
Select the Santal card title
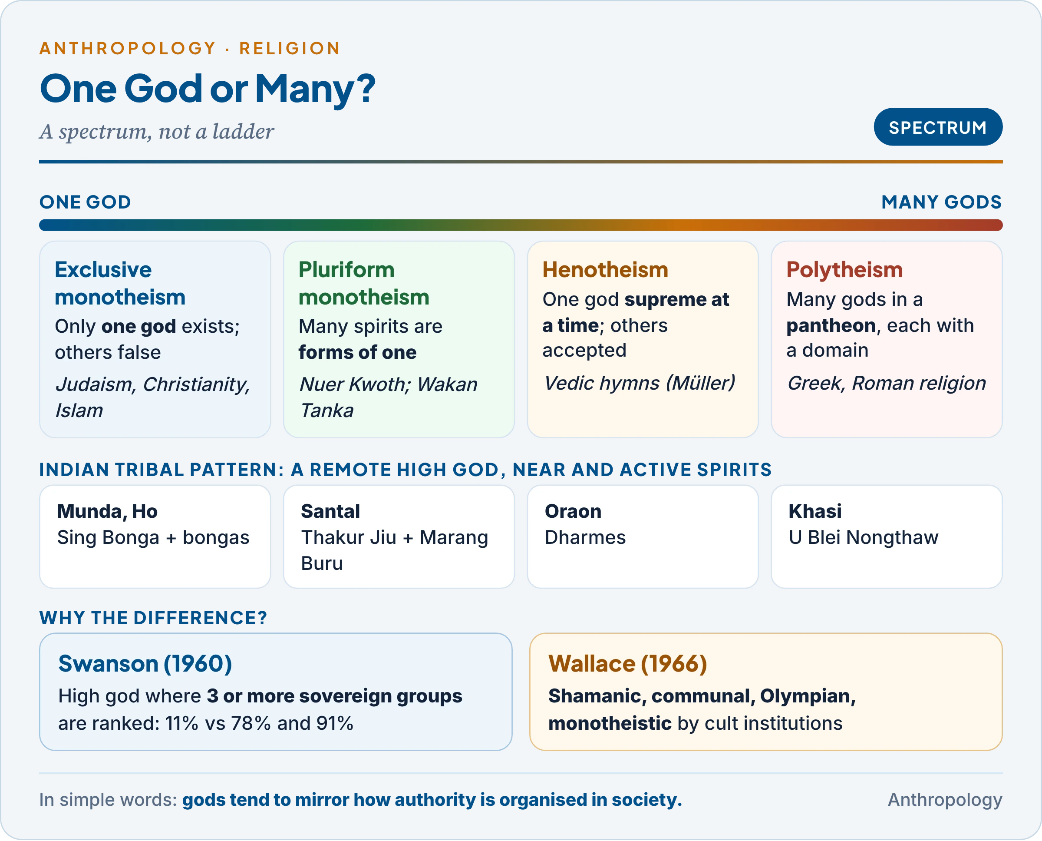(331, 512)
